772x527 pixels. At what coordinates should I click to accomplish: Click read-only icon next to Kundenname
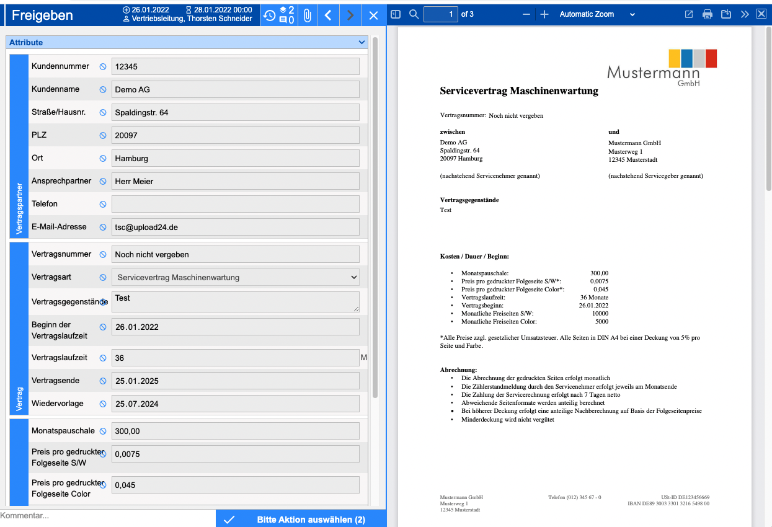point(103,89)
